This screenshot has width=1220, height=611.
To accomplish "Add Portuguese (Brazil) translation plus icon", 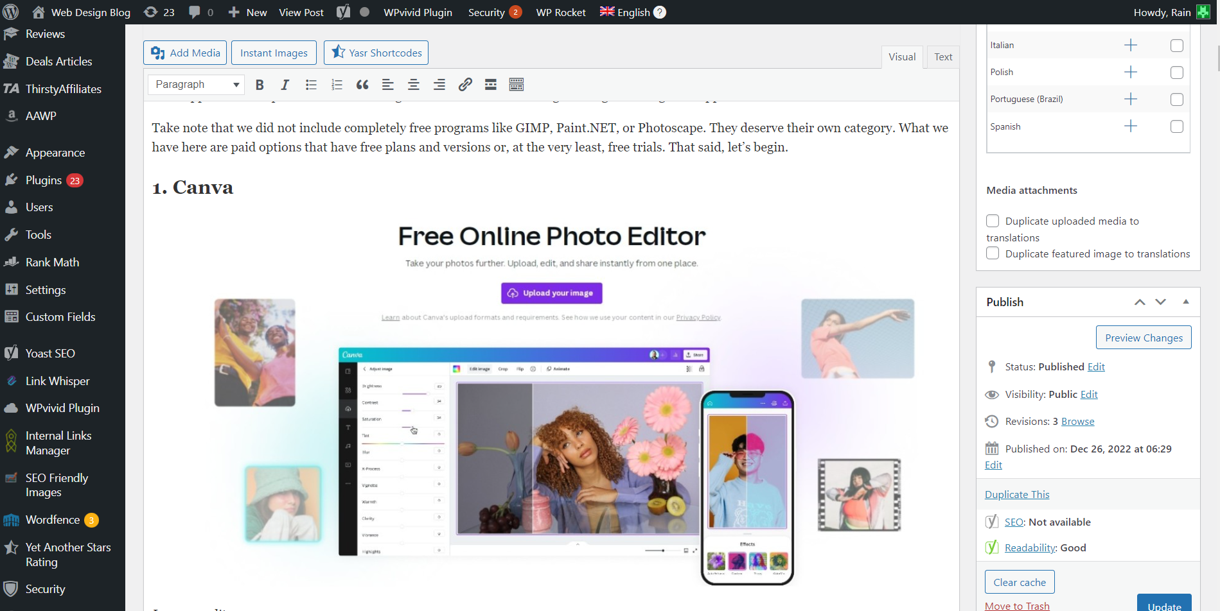I will 1131,99.
